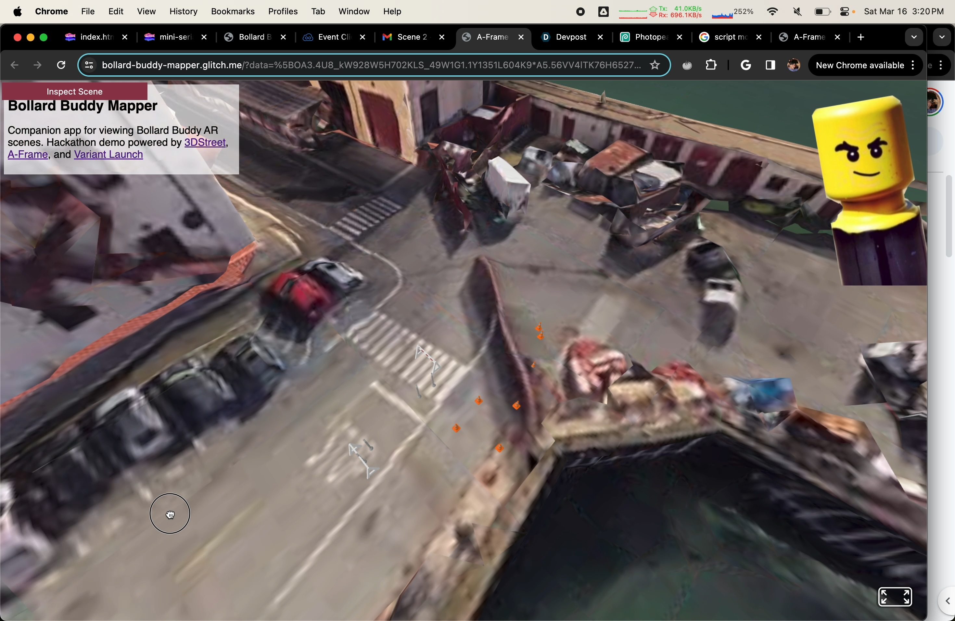Expand the tab search dropdown arrow
955x621 pixels.
[x=914, y=37]
